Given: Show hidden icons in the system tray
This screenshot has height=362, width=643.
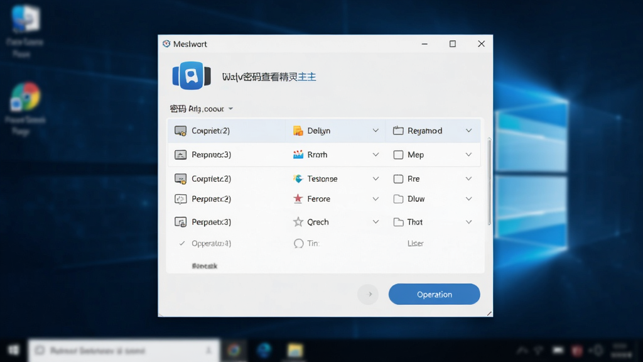Looking at the screenshot, I should click(522, 350).
